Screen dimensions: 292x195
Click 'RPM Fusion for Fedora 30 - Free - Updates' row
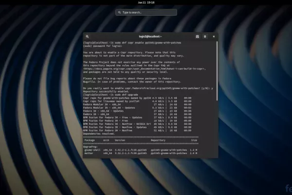[137, 117]
